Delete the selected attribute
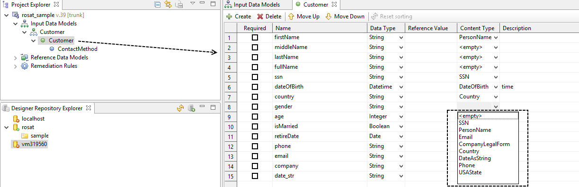The image size is (579, 187). tap(269, 16)
